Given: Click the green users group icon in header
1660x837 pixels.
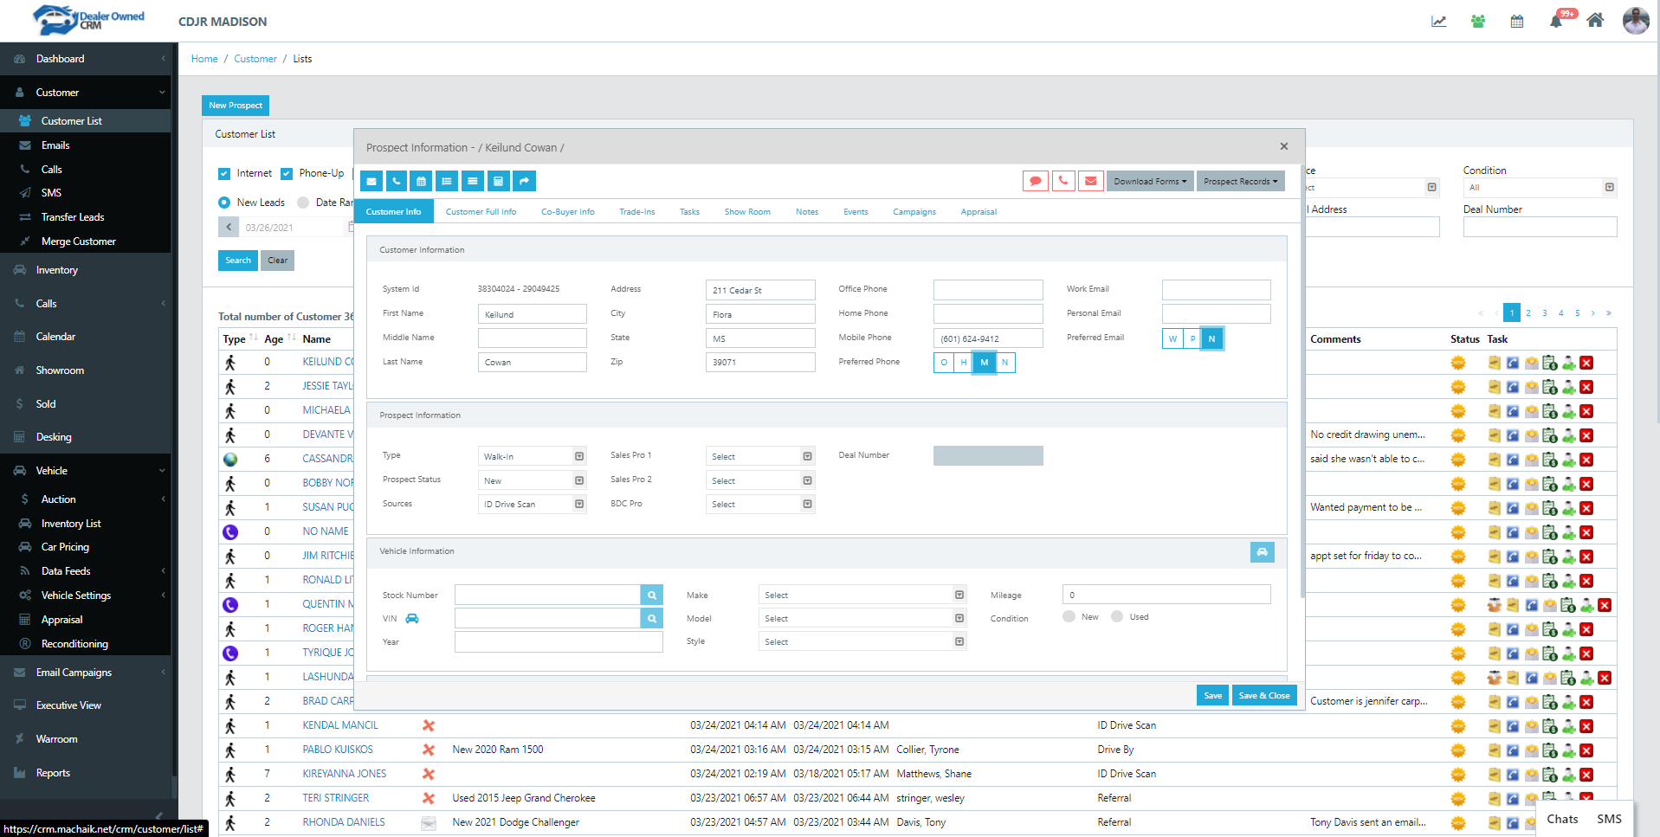Looking at the screenshot, I should point(1478,22).
